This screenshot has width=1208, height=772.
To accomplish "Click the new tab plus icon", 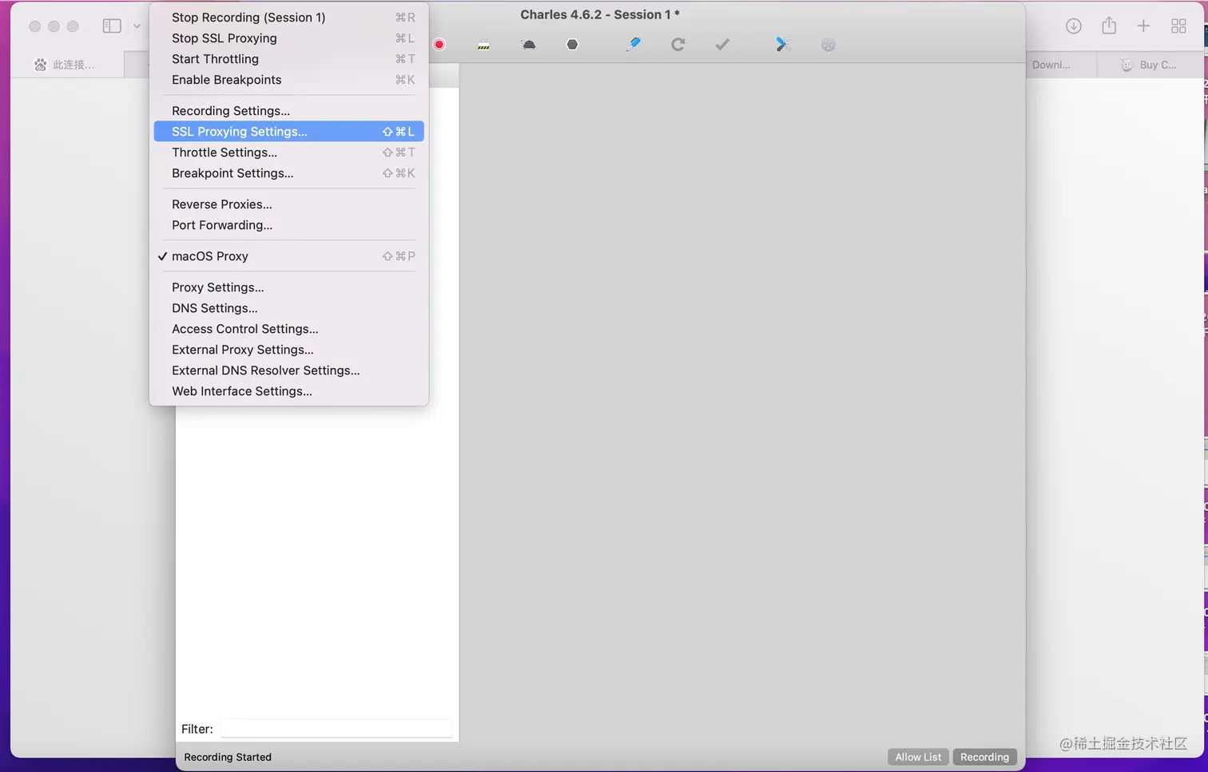I will point(1143,26).
